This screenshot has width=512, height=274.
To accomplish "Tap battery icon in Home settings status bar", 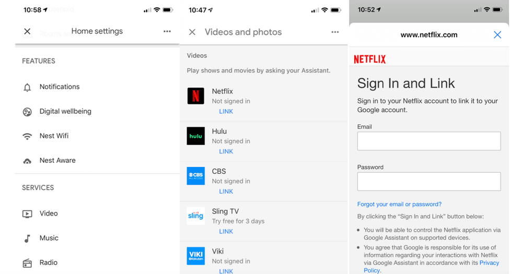I will 168,10.
